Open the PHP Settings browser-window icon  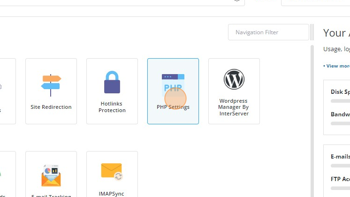point(173,85)
